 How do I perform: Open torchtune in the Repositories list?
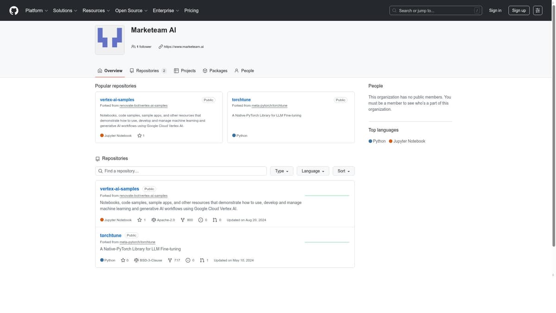[111, 235]
